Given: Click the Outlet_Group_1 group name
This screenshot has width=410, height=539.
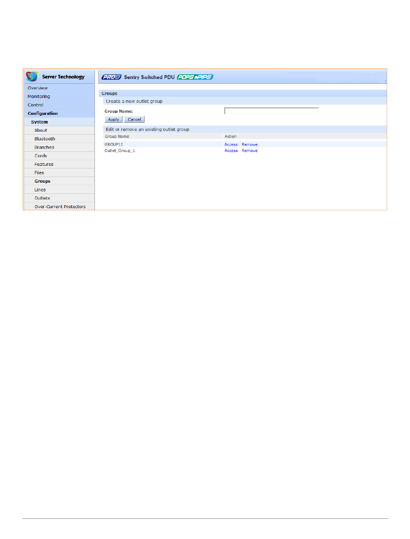Looking at the screenshot, I should coord(120,151).
